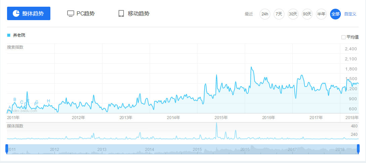Click news marker G on the chart

[37, 102]
